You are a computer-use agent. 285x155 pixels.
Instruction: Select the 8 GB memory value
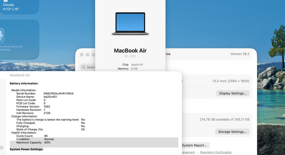coord(134,69)
